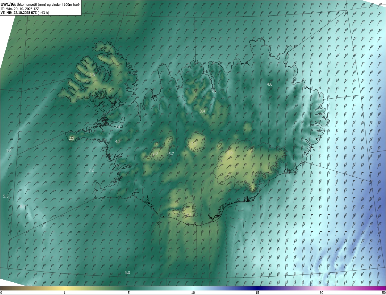The image size is (386, 295).
Task: Click the 2.9 value on Snæfellsnes peninsula
Action: point(71,138)
